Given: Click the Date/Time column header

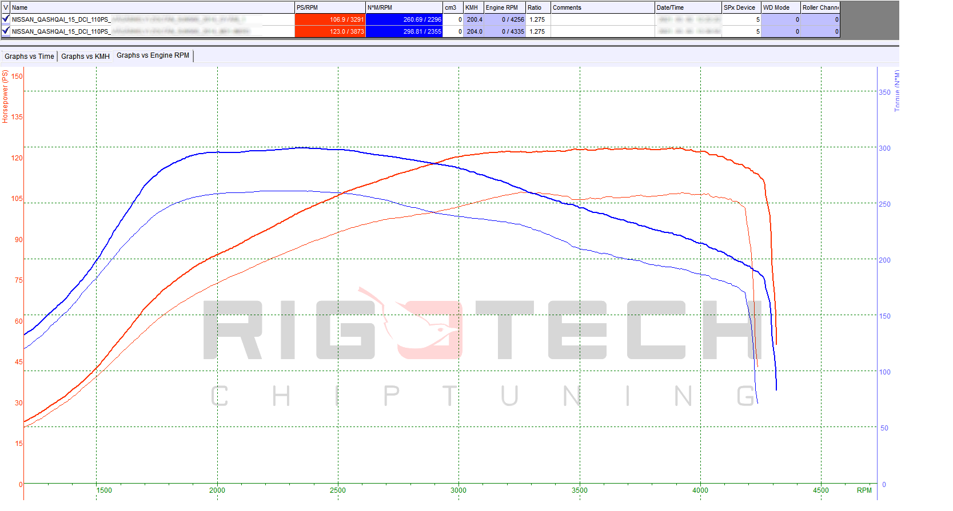Looking at the screenshot, I should coord(688,7).
